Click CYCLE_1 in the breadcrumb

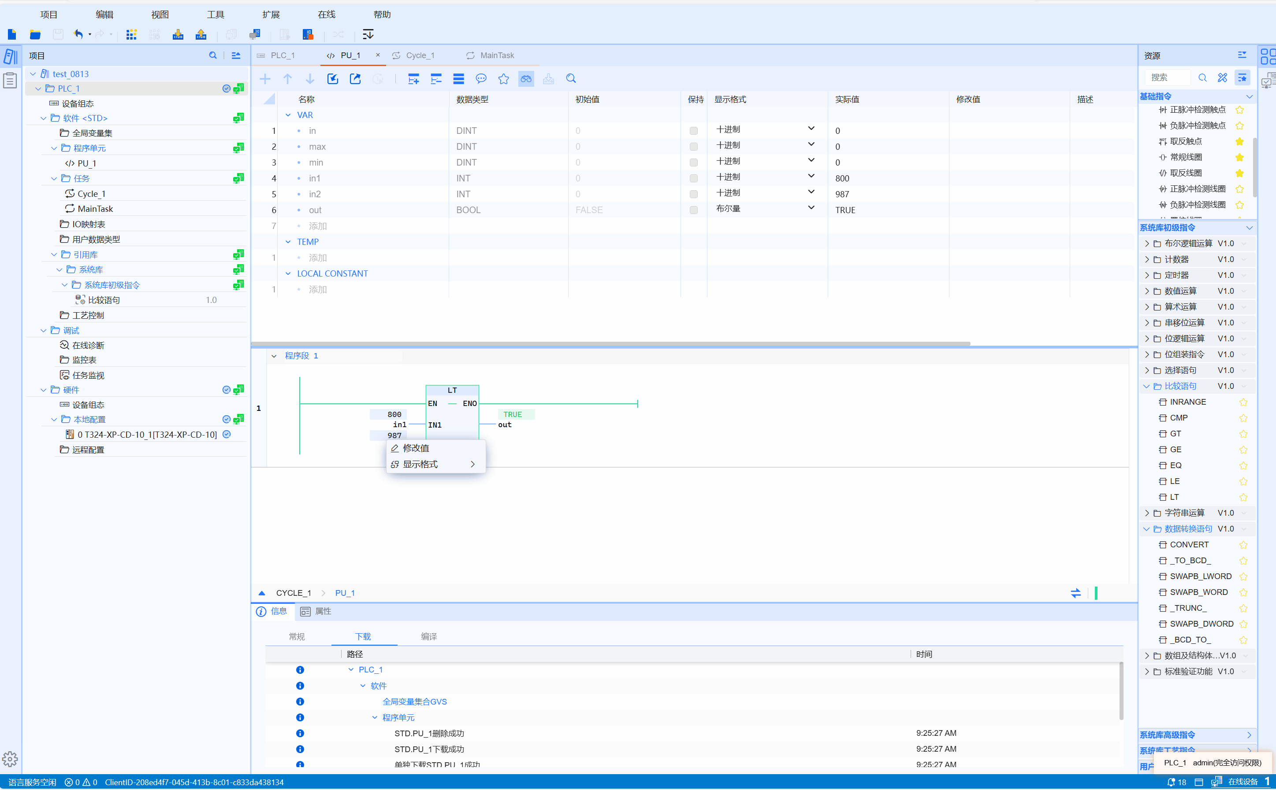click(294, 593)
